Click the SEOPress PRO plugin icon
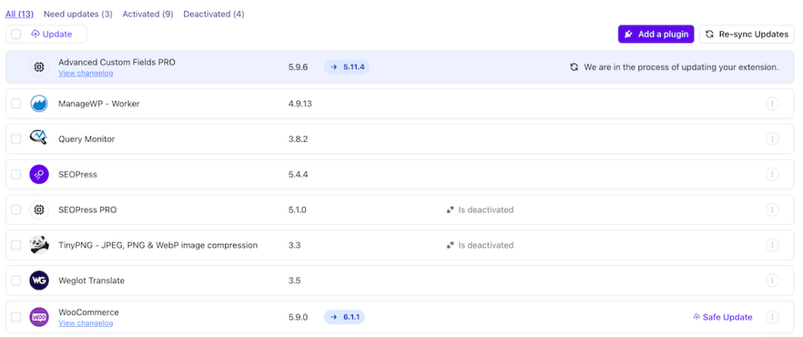 pyautogui.click(x=39, y=209)
